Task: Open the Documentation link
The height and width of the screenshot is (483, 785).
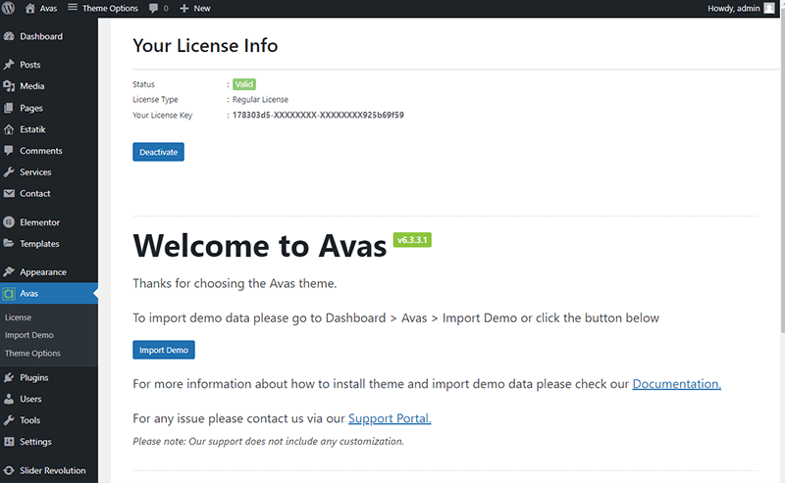Action: click(x=676, y=384)
